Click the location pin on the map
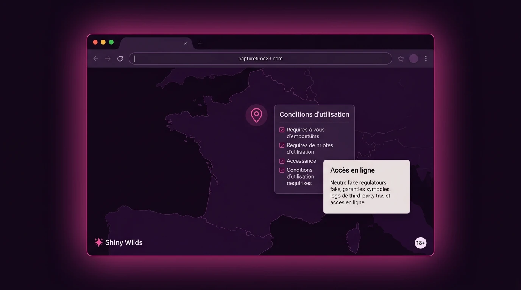This screenshot has width=521, height=290. click(x=256, y=115)
